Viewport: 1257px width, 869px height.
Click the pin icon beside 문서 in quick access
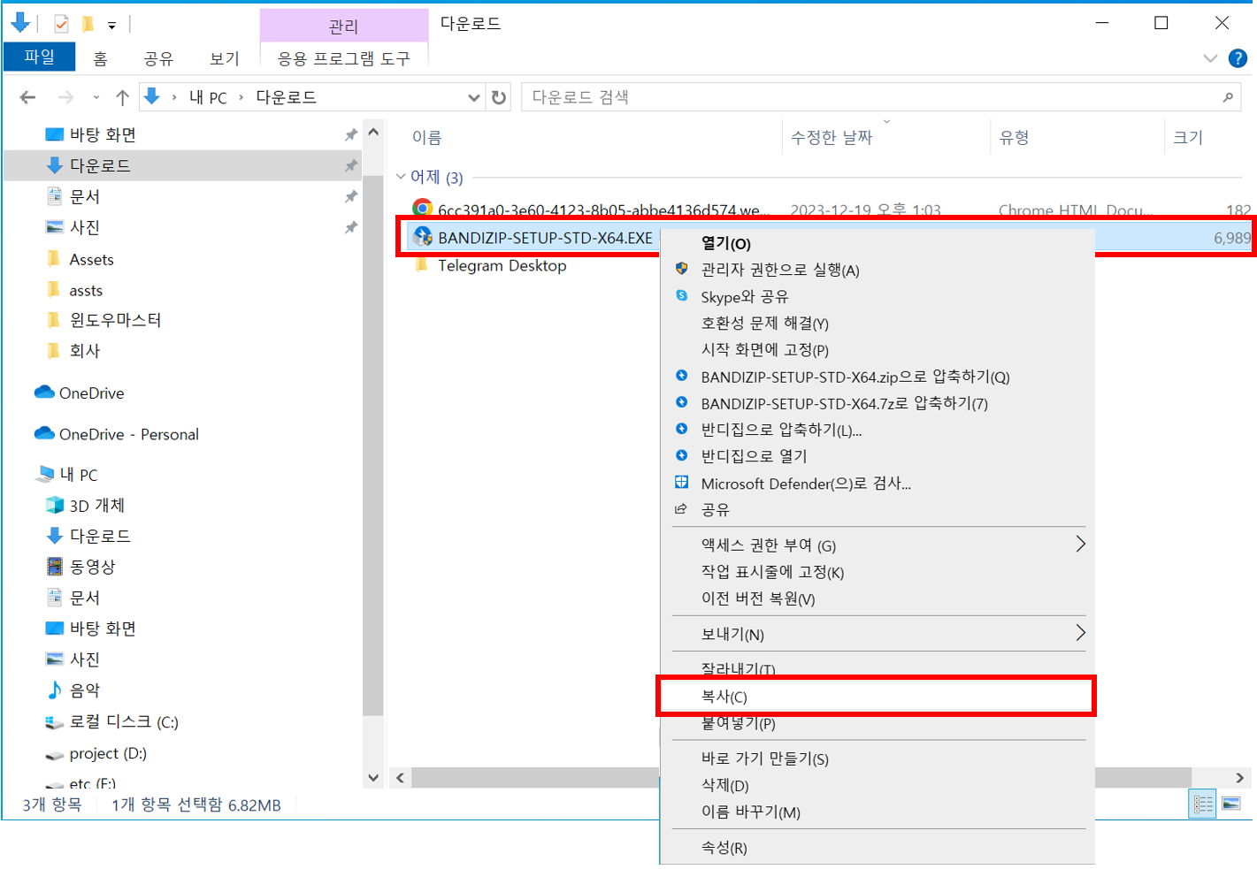pyautogui.click(x=351, y=196)
